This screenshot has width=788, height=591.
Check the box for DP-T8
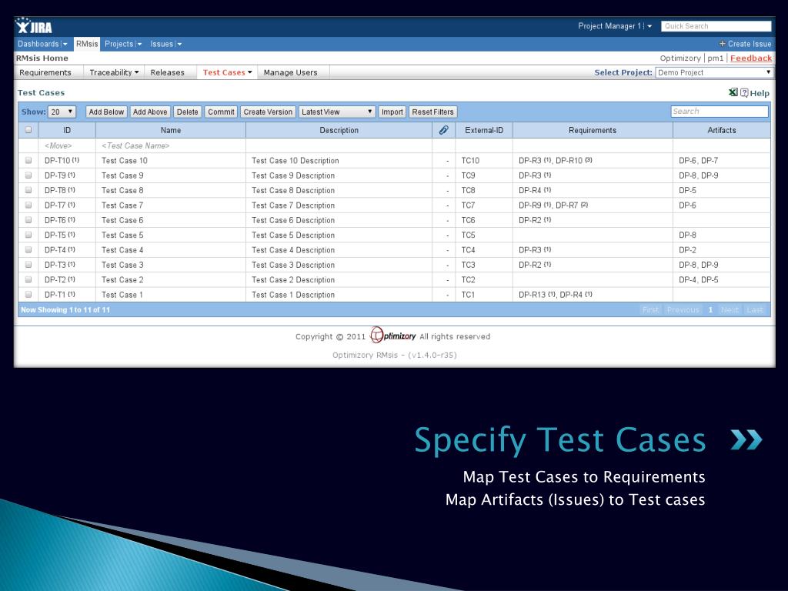coord(28,190)
